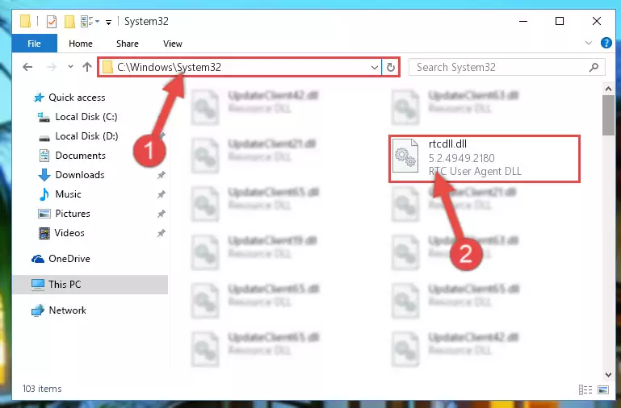Switch to the Home ribbon tab
The width and height of the screenshot is (621, 408).
[81, 44]
